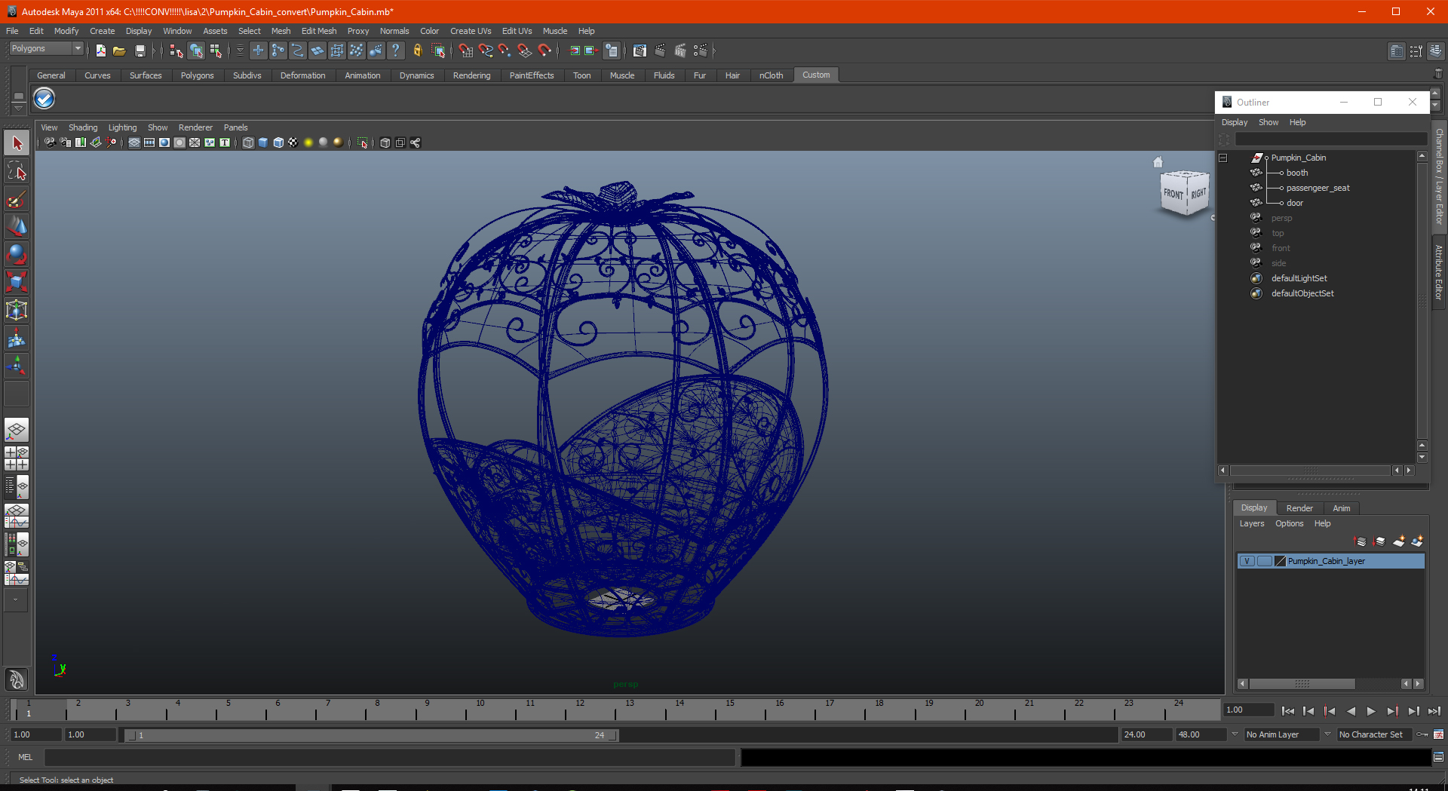Click the checkmark shelf button
Image resolution: width=1448 pixels, height=791 pixels.
(x=44, y=98)
